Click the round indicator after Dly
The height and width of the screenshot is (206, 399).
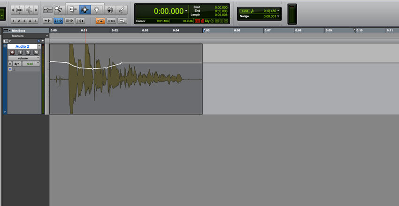point(212,21)
